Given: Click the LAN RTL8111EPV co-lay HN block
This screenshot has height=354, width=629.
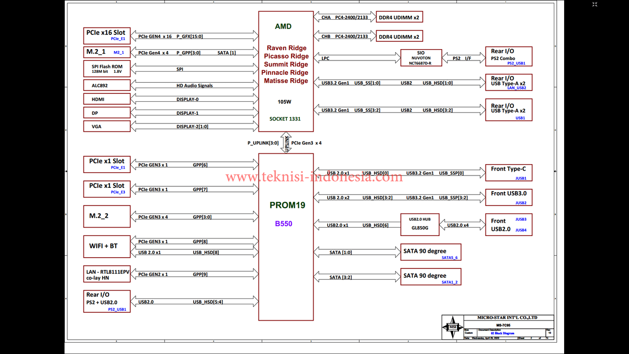Looking at the screenshot, I should pyautogui.click(x=107, y=274).
